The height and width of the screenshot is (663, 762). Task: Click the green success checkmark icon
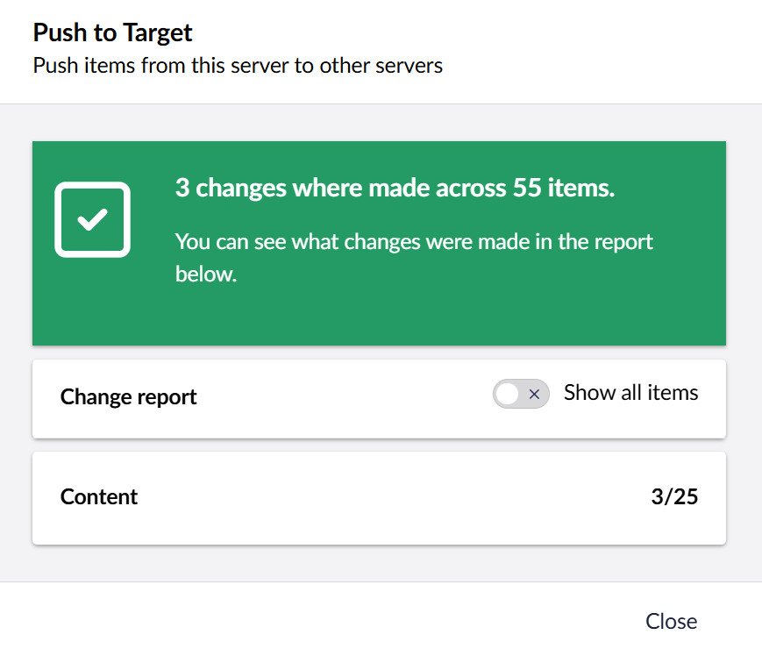(92, 219)
